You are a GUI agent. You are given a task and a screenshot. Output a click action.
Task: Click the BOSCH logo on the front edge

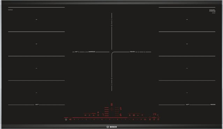[112, 127]
